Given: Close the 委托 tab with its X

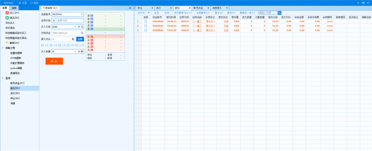Looking at the screenshot, I should point(189,8).
